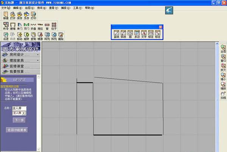
Task: Select the 文字 (Text) tool in floating toolbar
Action: 144,34
